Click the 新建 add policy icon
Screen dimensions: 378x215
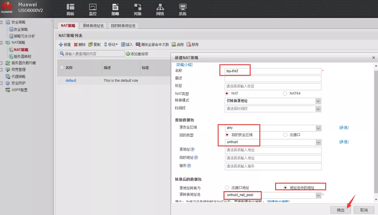coord(61,45)
